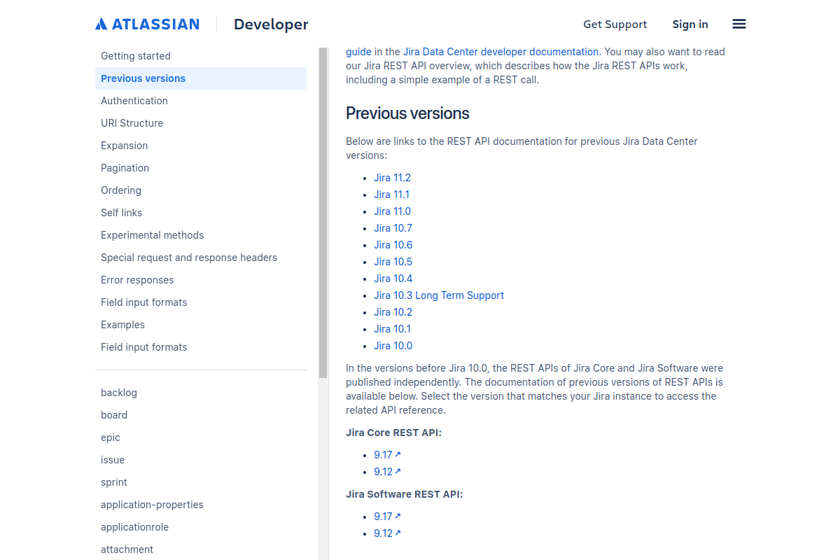Viewport: 840px width, 560px height.
Task: Click the Sign in button
Action: pyautogui.click(x=690, y=24)
